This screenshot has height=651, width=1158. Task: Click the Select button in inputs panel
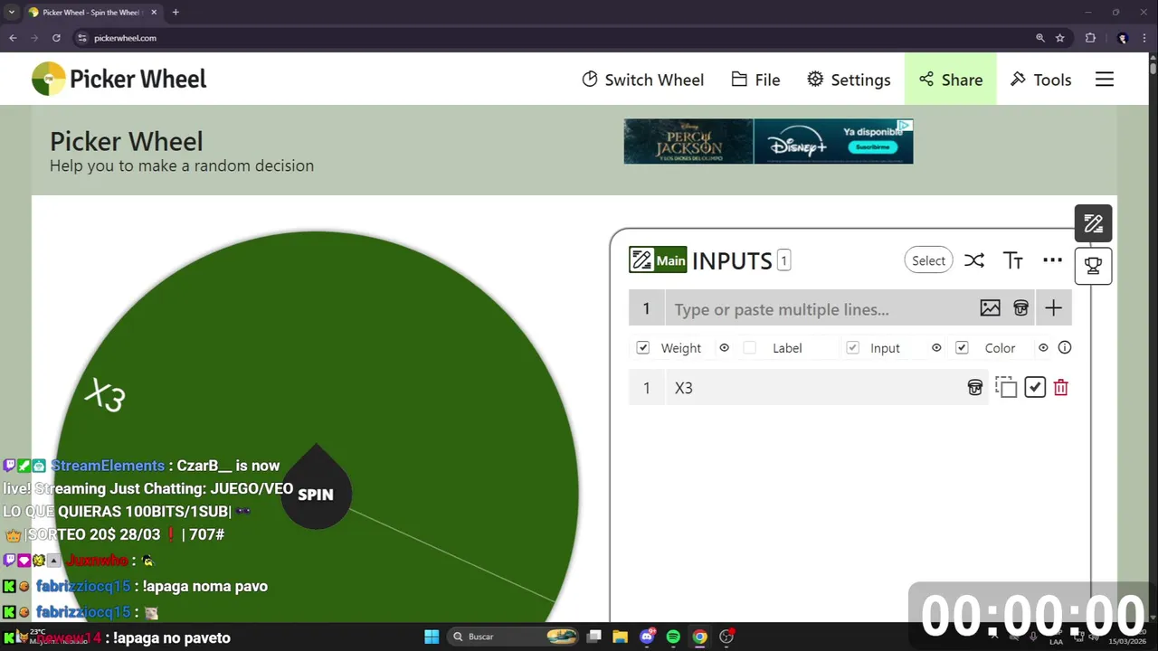coord(928,260)
